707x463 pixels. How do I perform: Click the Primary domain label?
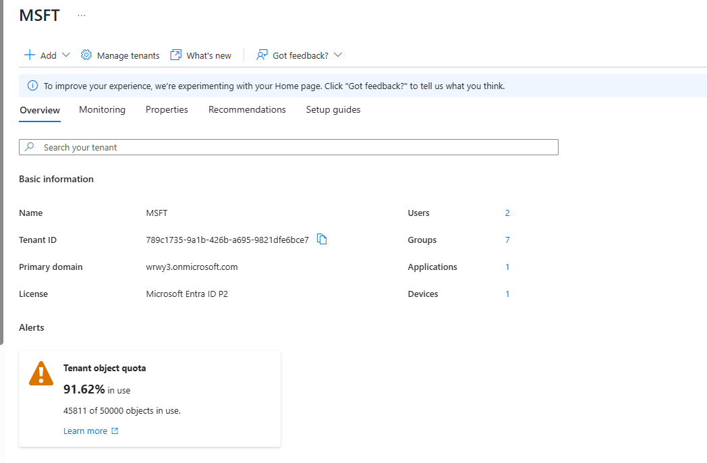(51, 267)
